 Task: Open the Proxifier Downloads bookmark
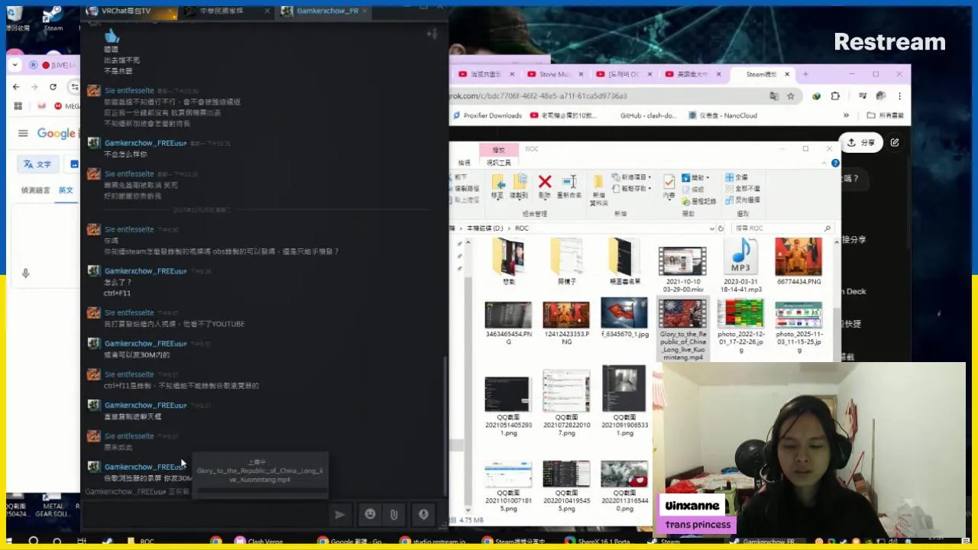[x=487, y=115]
